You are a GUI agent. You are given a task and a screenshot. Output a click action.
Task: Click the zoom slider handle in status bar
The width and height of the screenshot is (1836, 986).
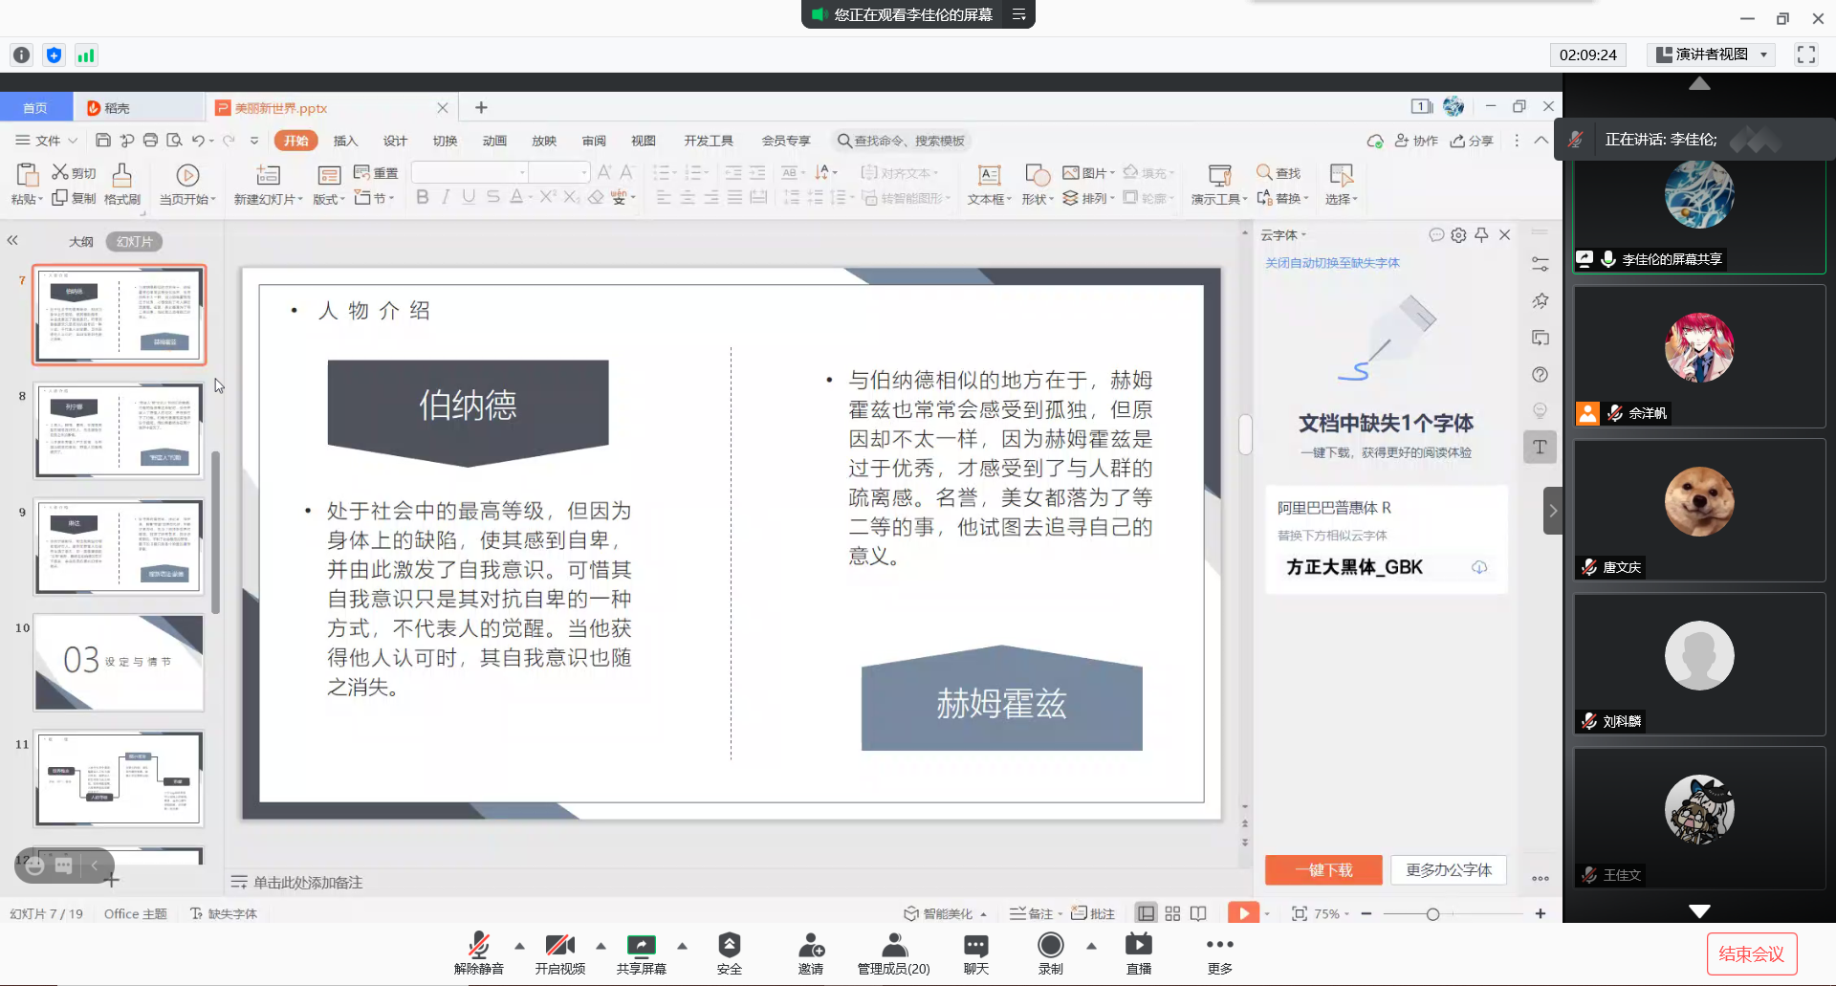[x=1432, y=914]
